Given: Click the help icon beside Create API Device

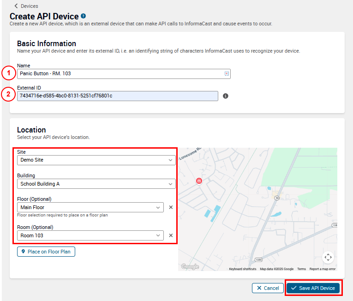Looking at the screenshot, I should [x=84, y=16].
